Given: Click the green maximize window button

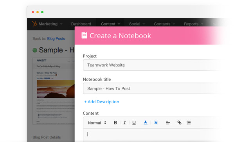Looking at the screenshot, I should (42, 12).
